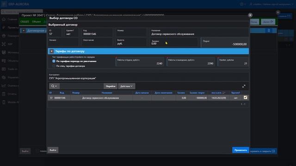296x166 pixels.
Task: Sort by the 'Дата начала' column header
Action: pyautogui.click(x=142, y=93)
